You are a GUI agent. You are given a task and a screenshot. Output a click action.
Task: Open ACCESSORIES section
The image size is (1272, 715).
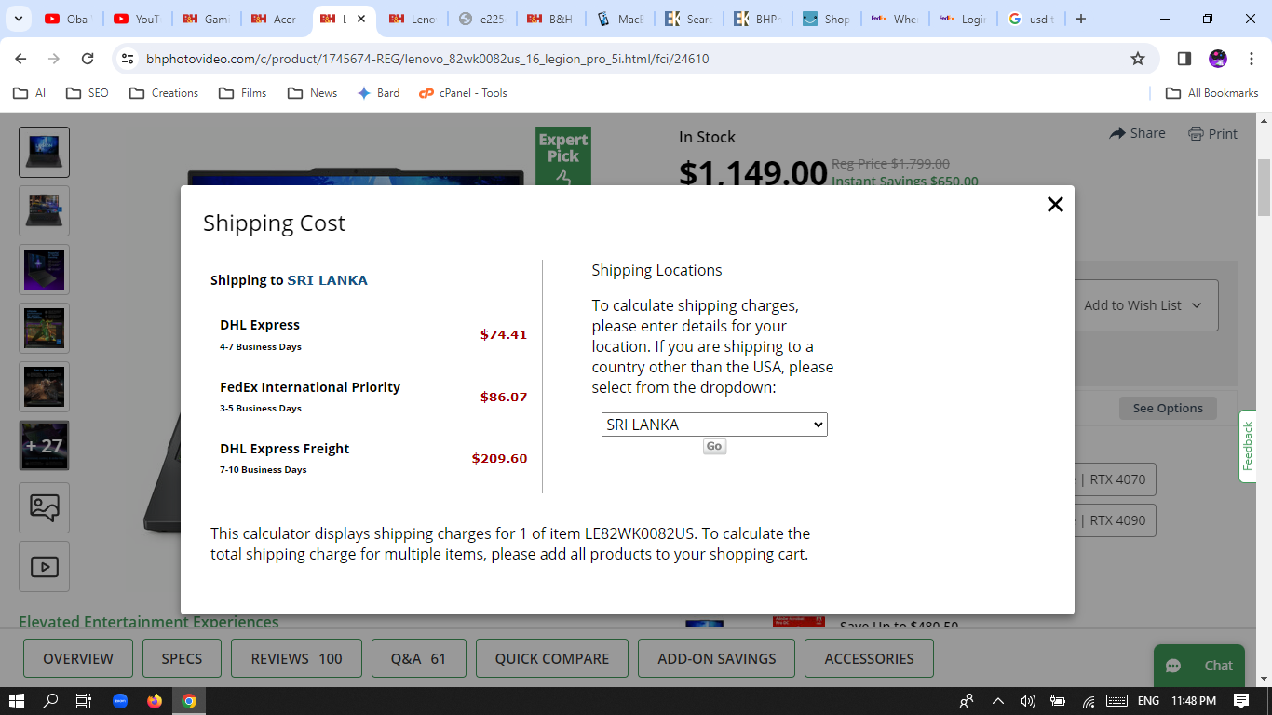[869, 658]
